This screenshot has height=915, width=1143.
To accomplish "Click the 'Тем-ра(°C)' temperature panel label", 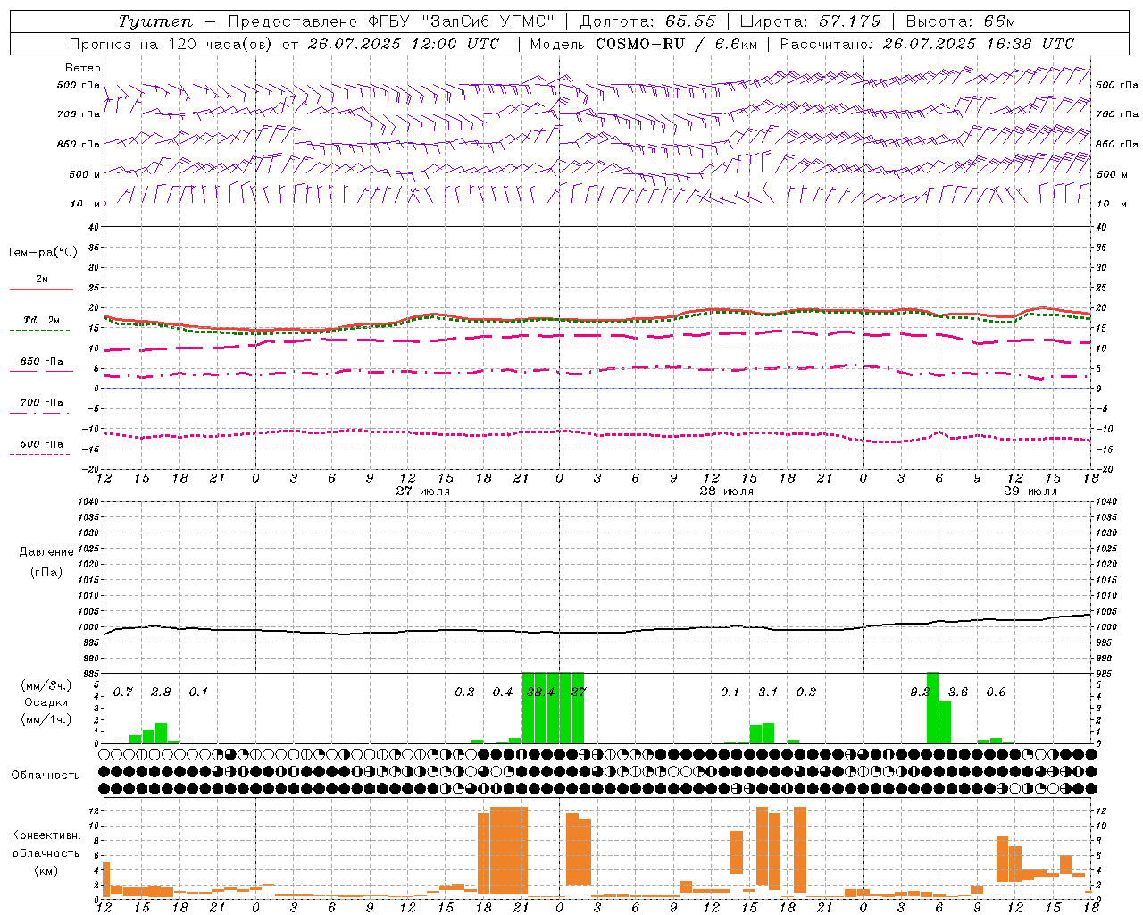I will (42, 252).
